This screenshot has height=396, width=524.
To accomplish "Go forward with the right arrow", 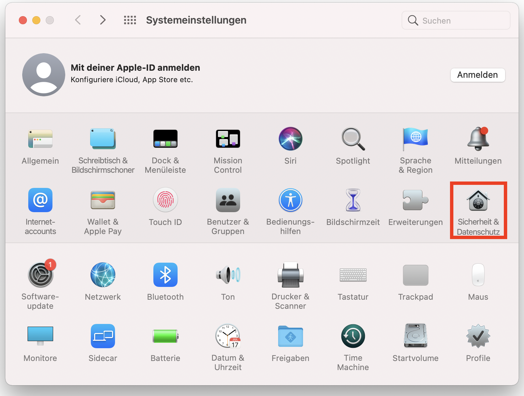I will pyautogui.click(x=103, y=20).
